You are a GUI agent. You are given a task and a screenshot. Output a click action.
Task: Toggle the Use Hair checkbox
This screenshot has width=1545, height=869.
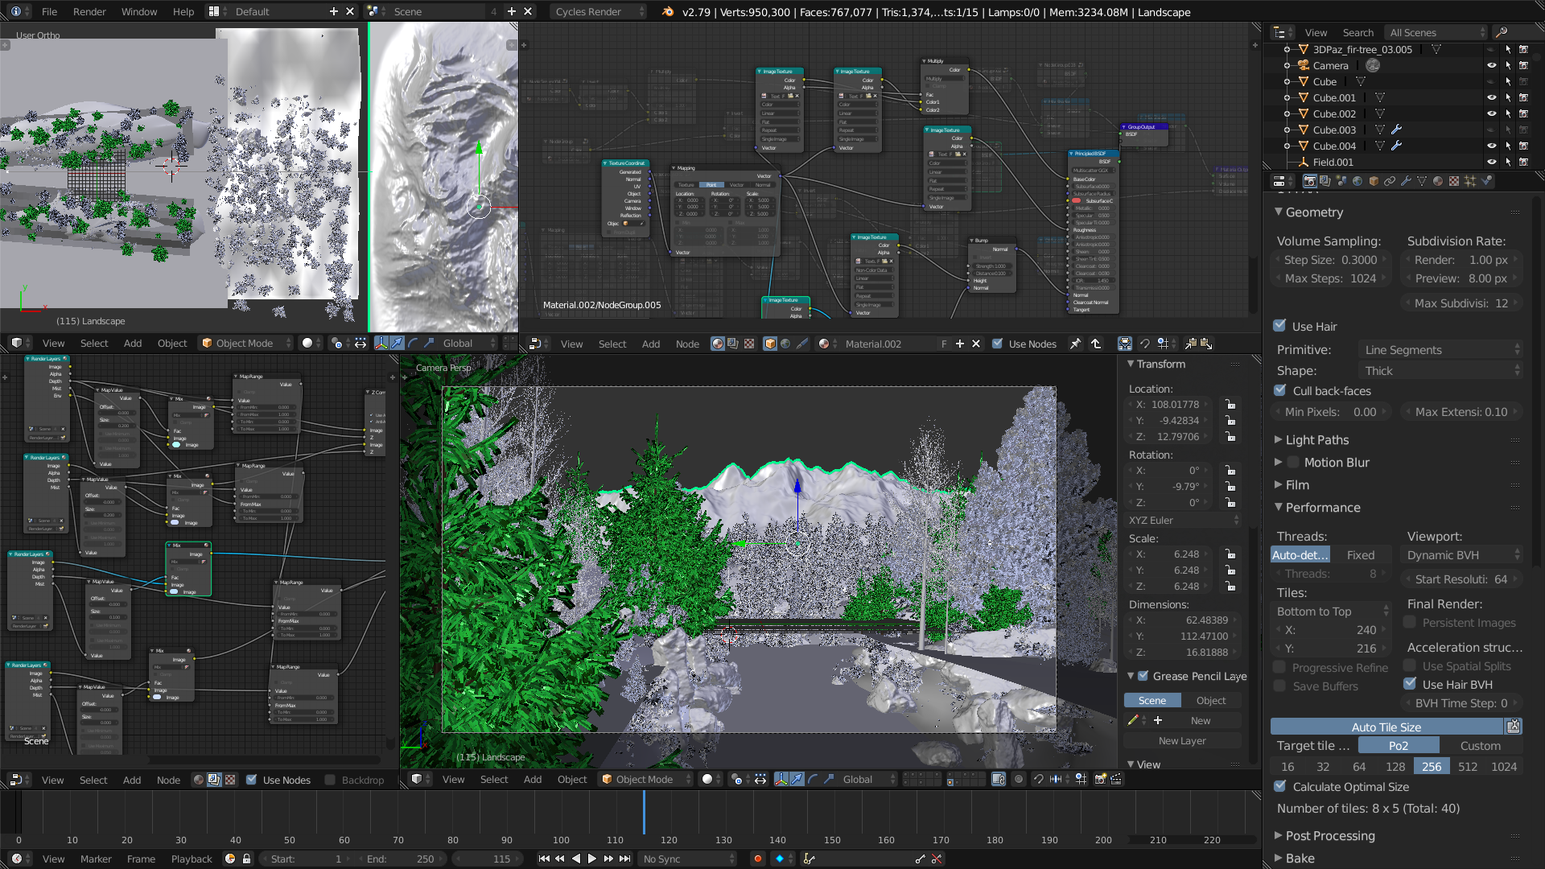[x=1280, y=326]
